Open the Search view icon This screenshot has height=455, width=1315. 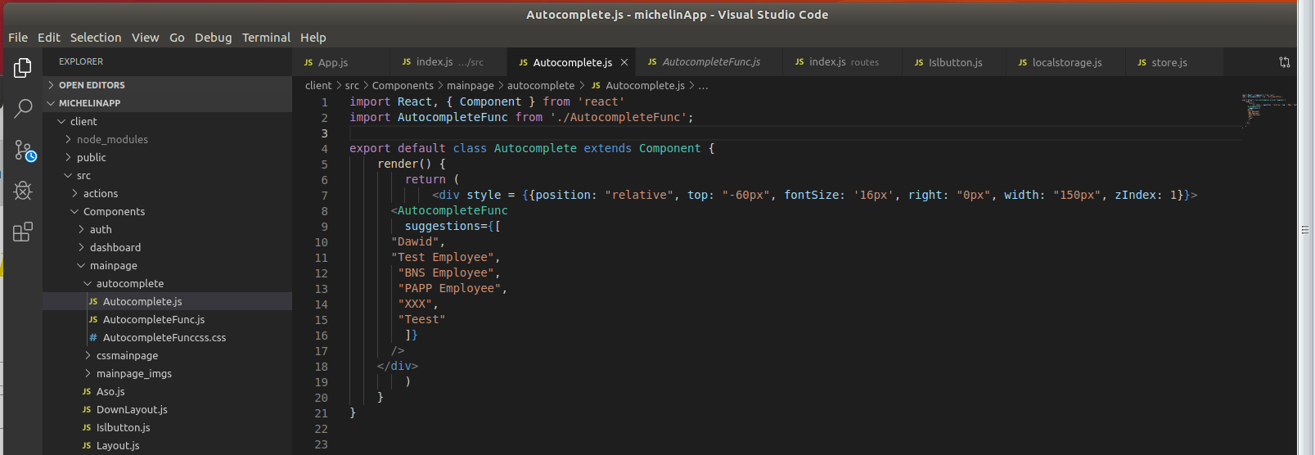(x=23, y=108)
